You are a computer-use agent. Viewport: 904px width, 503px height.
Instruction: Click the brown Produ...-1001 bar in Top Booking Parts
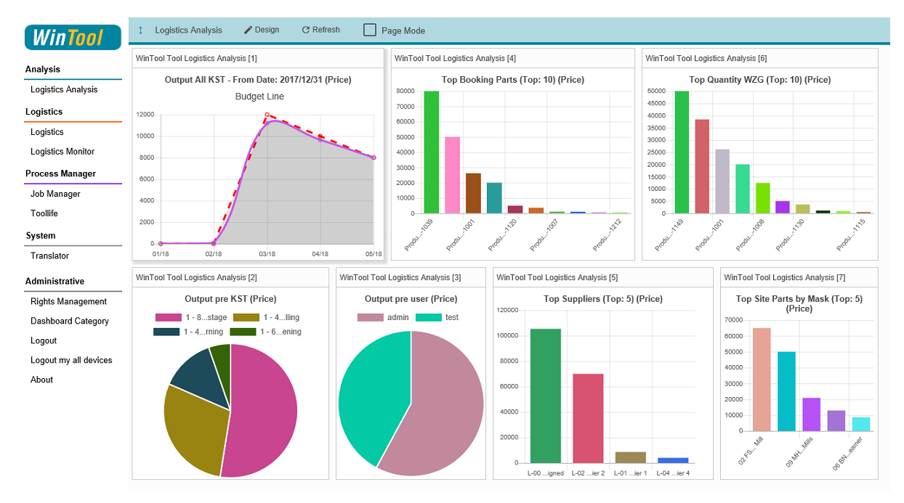pyautogui.click(x=473, y=193)
